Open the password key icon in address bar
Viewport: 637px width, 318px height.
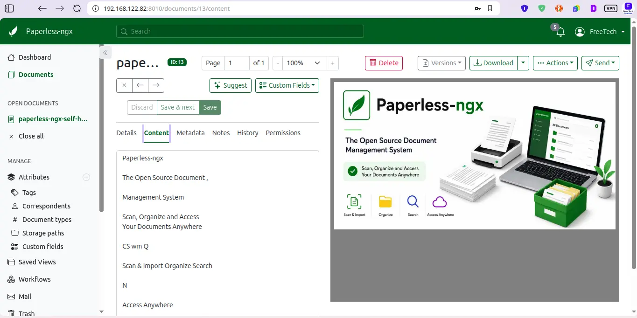click(x=477, y=8)
